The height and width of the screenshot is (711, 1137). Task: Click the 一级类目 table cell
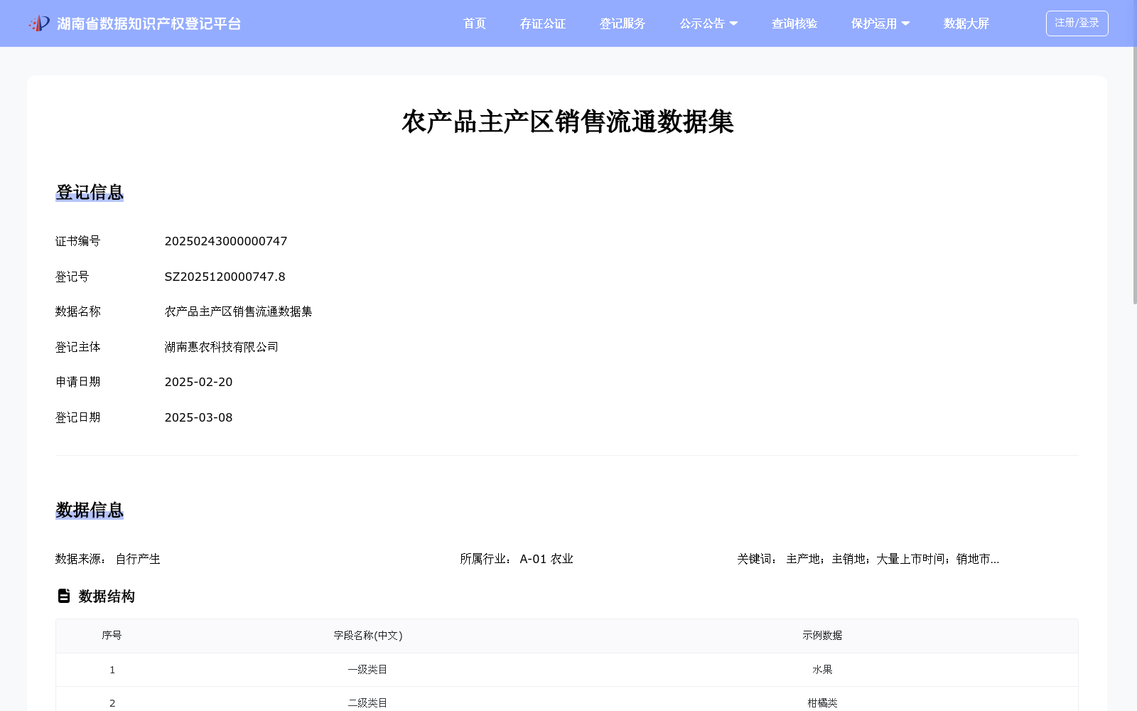point(367,670)
